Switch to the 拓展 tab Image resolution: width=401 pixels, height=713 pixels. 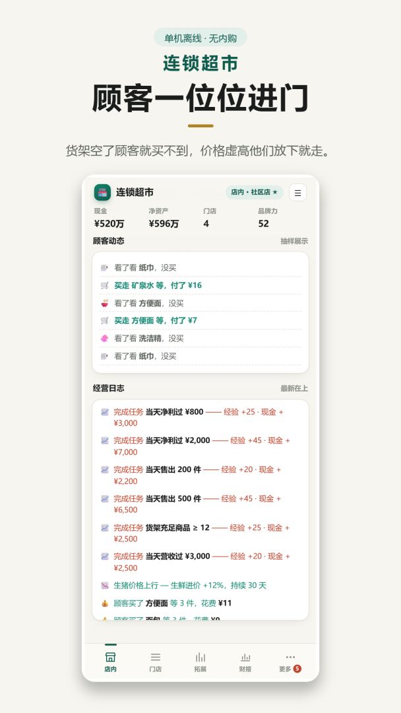[200, 662]
